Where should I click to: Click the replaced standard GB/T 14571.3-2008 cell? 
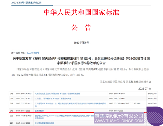pos(117,99)
